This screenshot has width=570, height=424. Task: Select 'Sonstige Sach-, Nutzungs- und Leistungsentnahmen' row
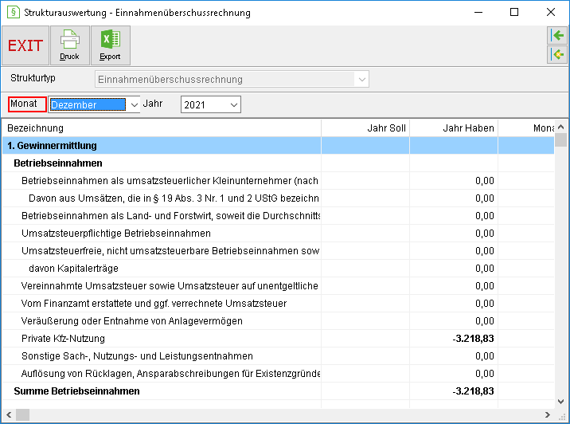[278, 356]
